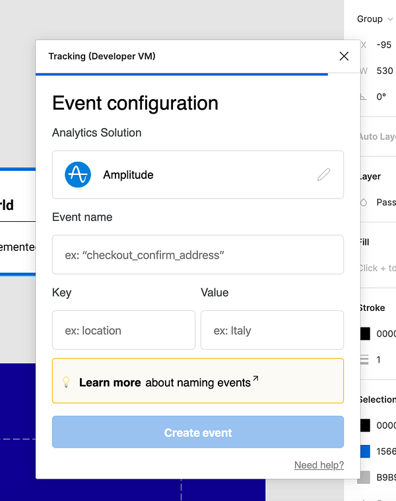396x501 pixels.
Task: Click the Event name input field
Action: [x=198, y=255]
